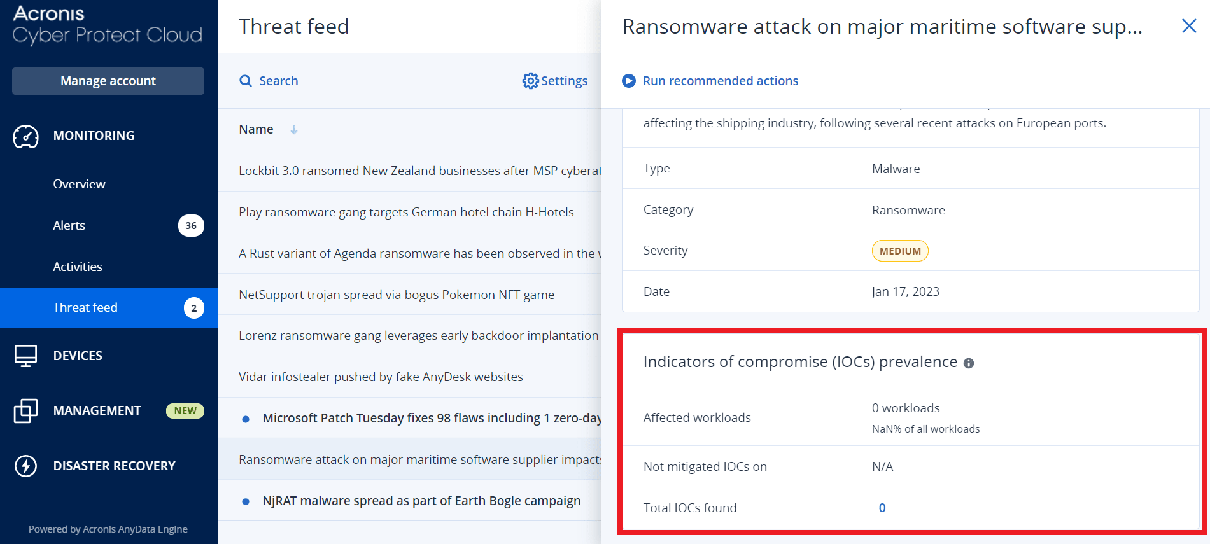
Task: Select the NjRAT malware threat entry
Action: (x=421, y=501)
